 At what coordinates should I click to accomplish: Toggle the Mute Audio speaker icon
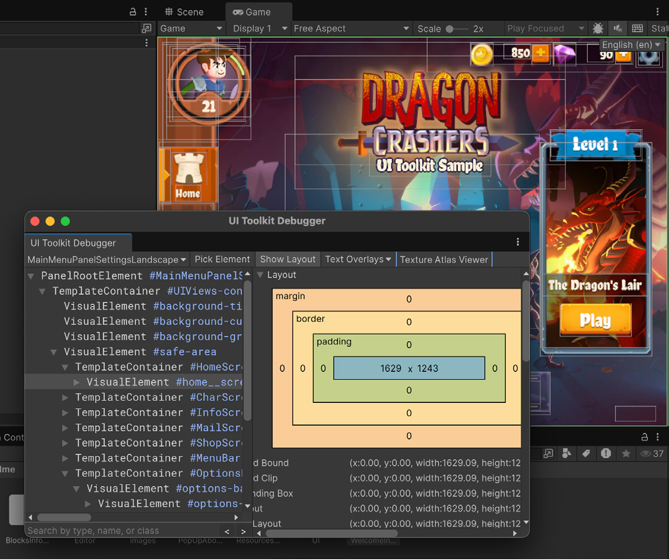[x=618, y=29]
